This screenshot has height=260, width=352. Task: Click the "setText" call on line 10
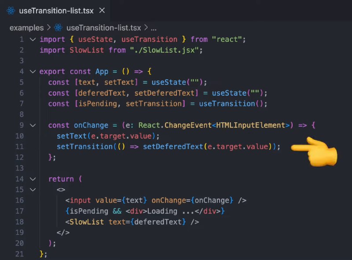72,136
